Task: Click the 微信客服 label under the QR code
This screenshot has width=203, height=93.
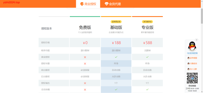Action: point(192,86)
